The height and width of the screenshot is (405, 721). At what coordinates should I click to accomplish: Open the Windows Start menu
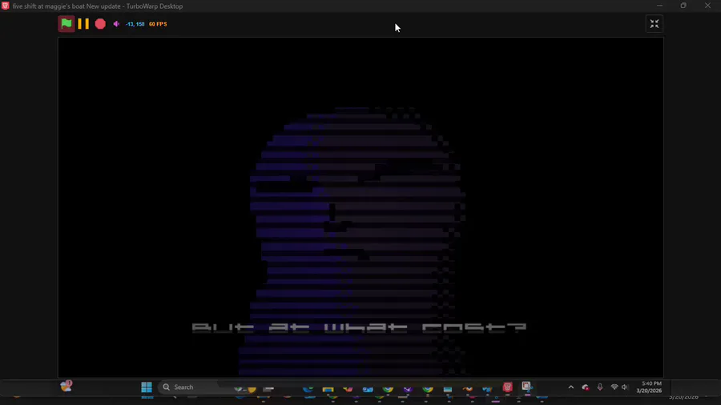[147, 387]
